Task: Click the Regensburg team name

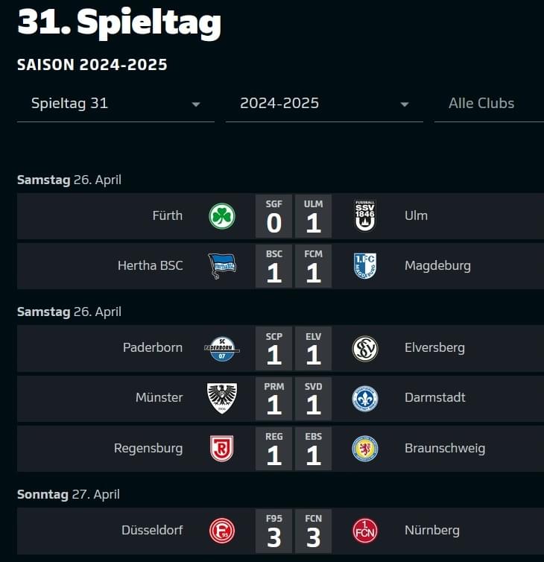Action: (148, 449)
